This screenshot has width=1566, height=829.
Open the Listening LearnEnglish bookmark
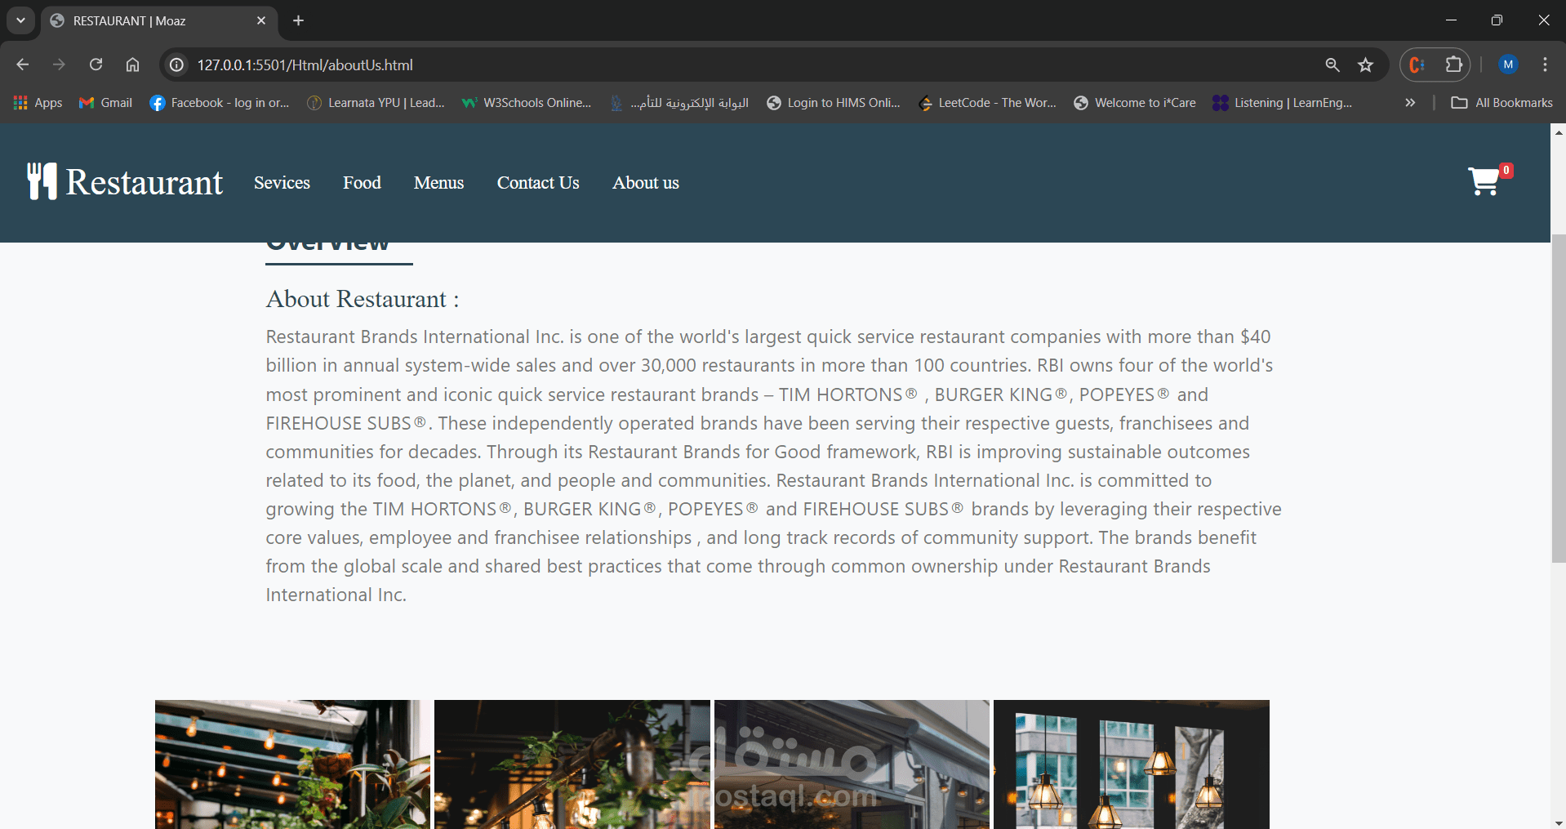click(x=1283, y=103)
